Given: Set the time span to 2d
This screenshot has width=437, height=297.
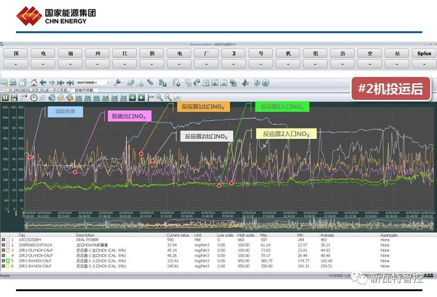Looking at the screenshot, I should pos(114,98).
